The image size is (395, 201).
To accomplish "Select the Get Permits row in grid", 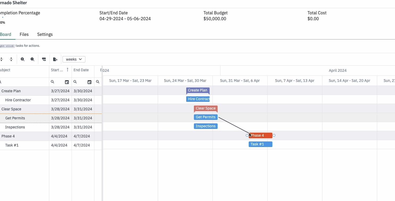I will pos(51,118).
